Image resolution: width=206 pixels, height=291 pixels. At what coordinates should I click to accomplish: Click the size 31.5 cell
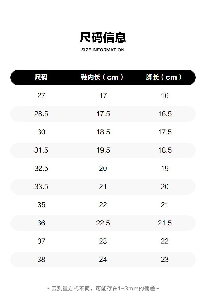point(41,150)
